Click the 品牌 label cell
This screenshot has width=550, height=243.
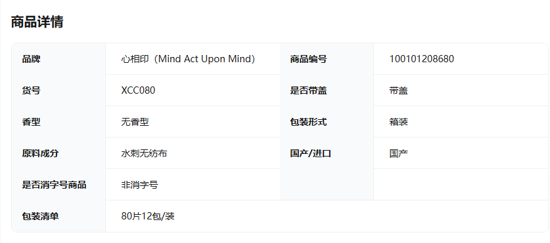pos(58,59)
